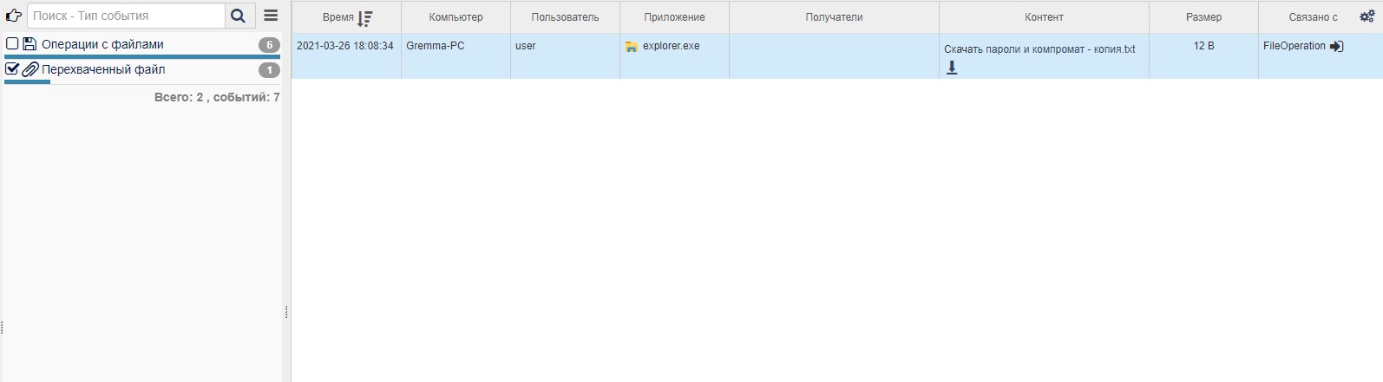This screenshot has height=382, width=1383.
Task: Uncheck the Перехваченный файл checkbox
Action: pyautogui.click(x=12, y=69)
